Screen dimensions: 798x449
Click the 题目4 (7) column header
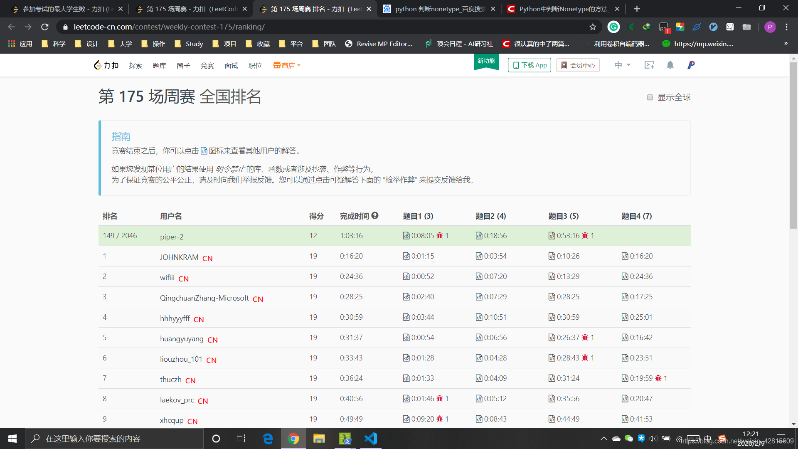point(636,216)
